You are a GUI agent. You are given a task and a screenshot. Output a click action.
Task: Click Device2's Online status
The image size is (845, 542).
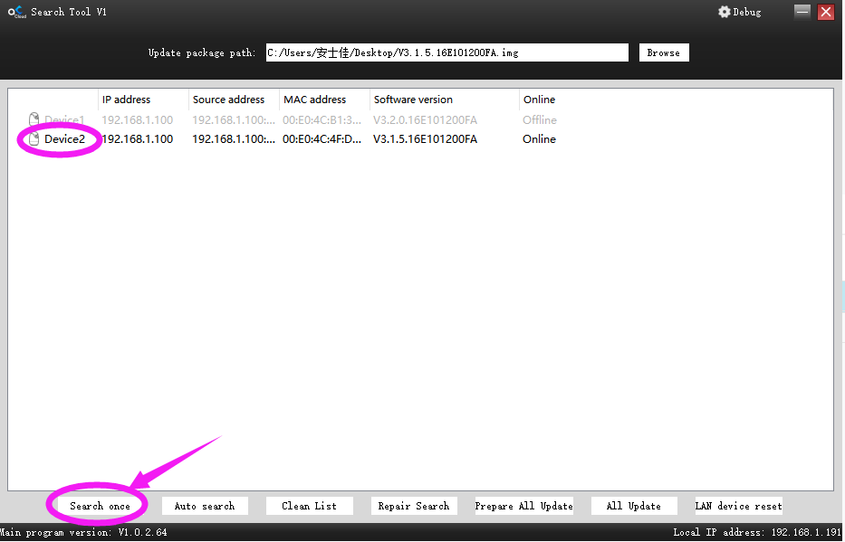pos(540,139)
